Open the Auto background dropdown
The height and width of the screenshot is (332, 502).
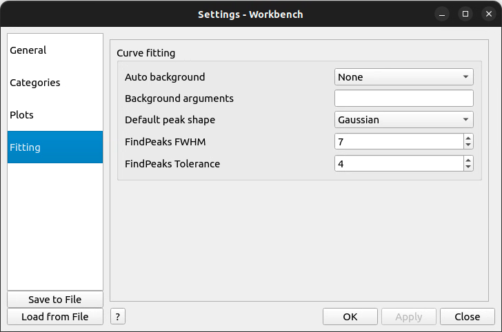(x=403, y=77)
